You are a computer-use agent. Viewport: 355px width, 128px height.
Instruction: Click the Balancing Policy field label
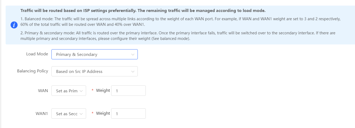pos(33,71)
